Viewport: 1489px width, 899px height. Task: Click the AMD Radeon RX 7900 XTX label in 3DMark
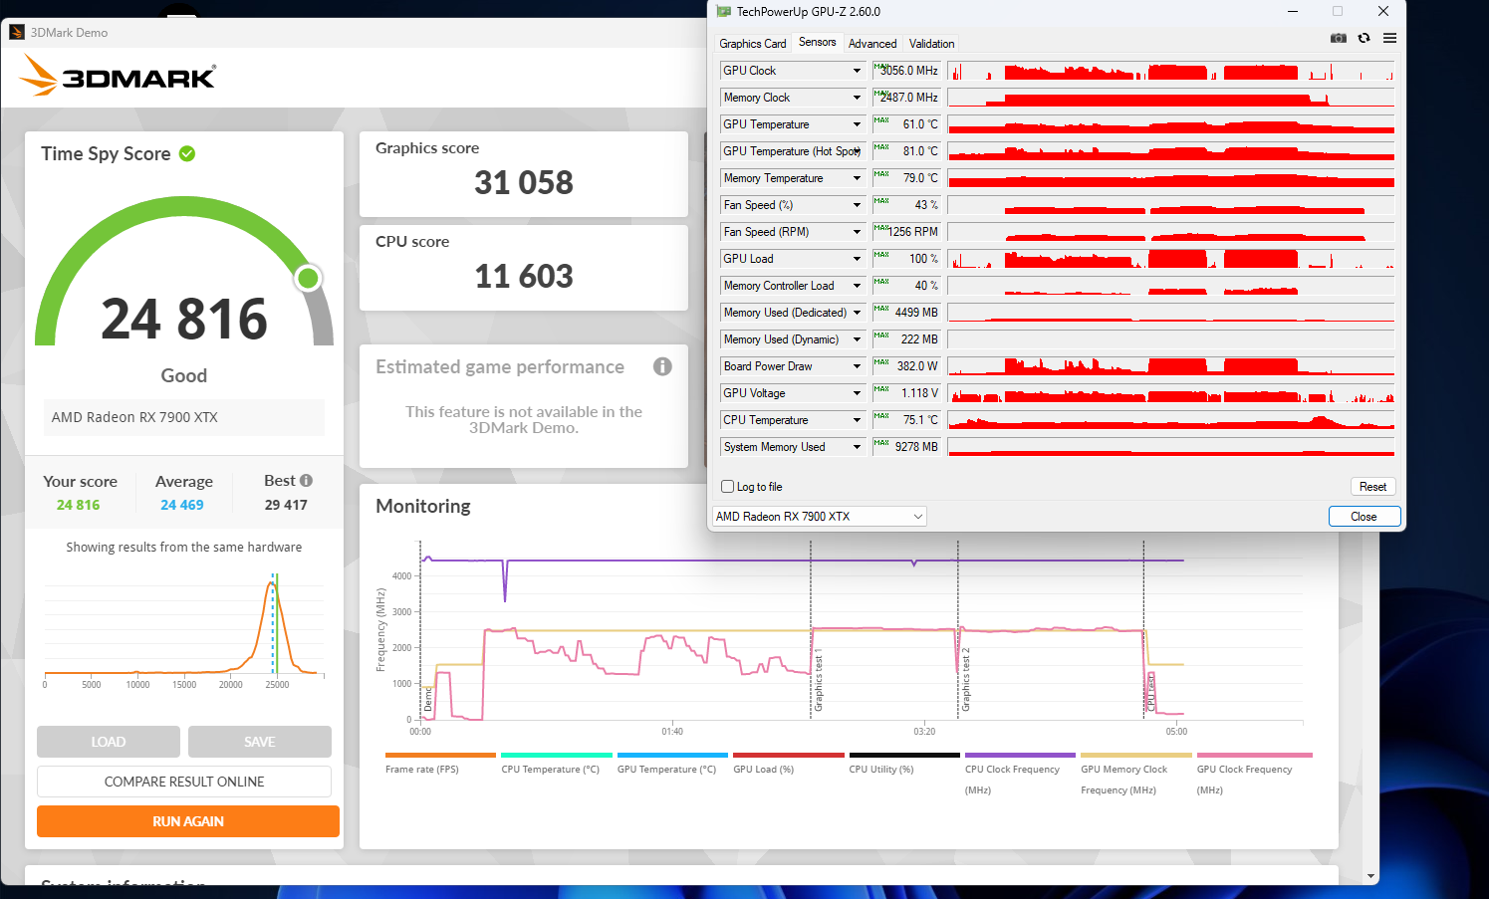coord(134,417)
